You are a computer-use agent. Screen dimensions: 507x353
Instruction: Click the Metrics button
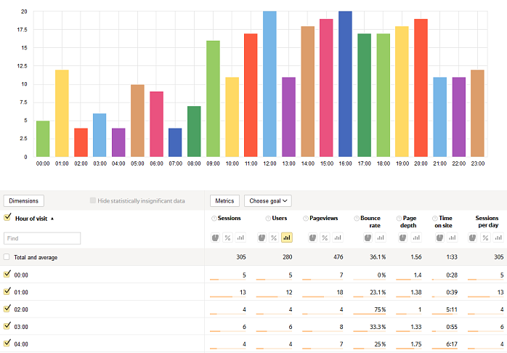[x=224, y=200]
